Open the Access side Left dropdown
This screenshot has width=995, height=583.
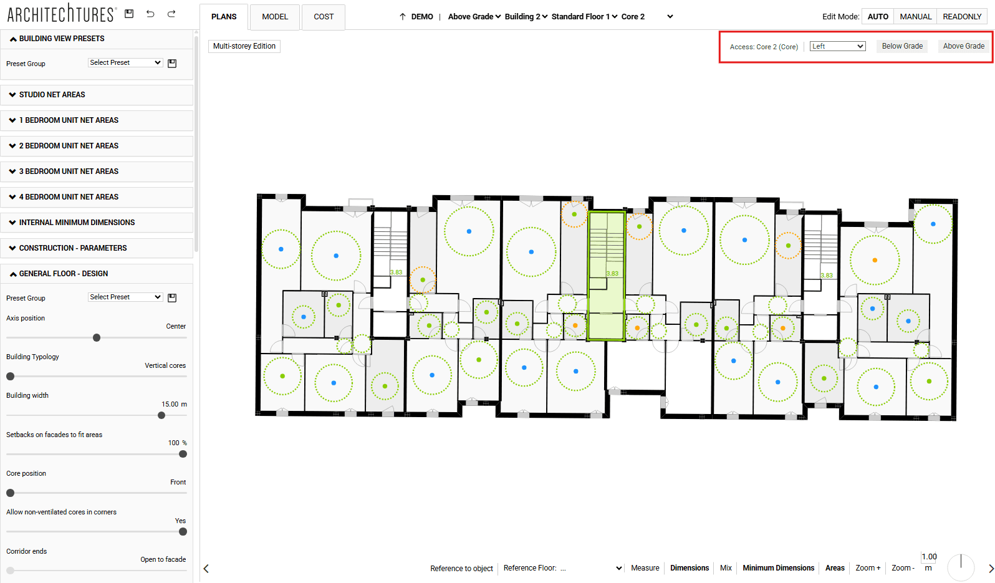(837, 46)
